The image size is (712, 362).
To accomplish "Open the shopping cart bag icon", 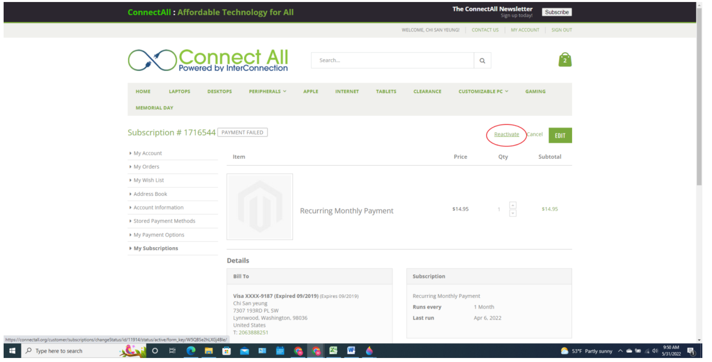I will click(565, 60).
